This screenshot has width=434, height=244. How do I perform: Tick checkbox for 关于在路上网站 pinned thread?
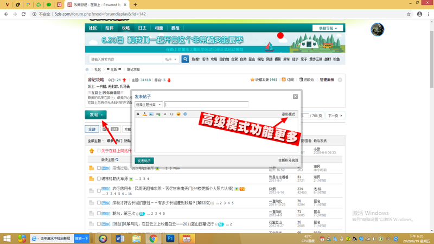tap(99, 151)
